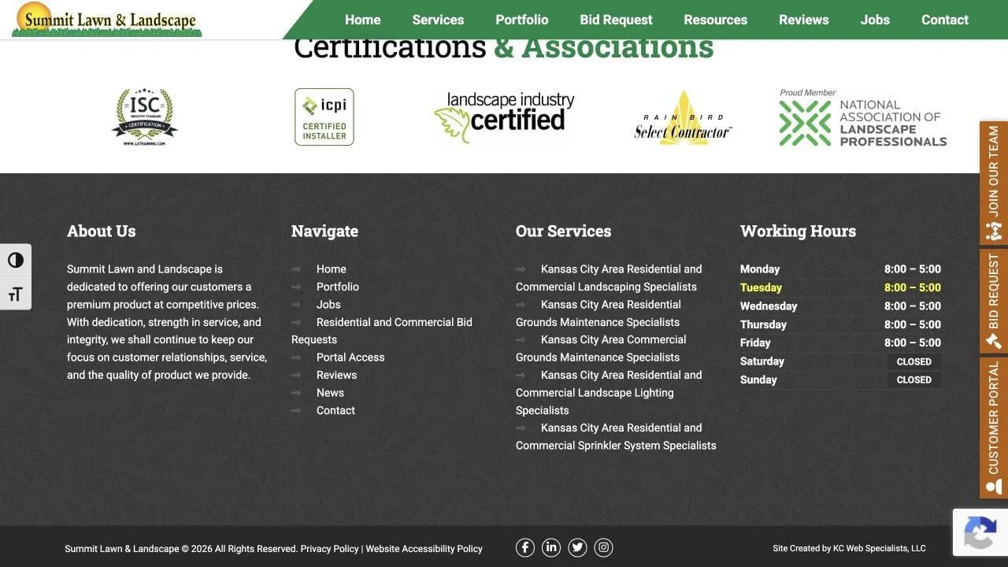Open the Privacy Policy link

[x=329, y=549]
